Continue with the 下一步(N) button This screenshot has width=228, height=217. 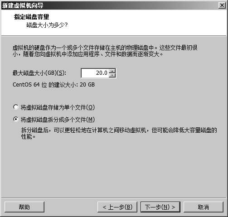pyautogui.click(x=160, y=207)
